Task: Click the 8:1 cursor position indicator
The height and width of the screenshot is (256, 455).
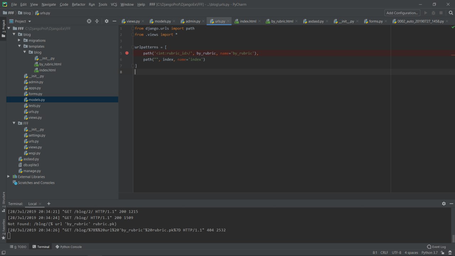Action: tap(375, 252)
